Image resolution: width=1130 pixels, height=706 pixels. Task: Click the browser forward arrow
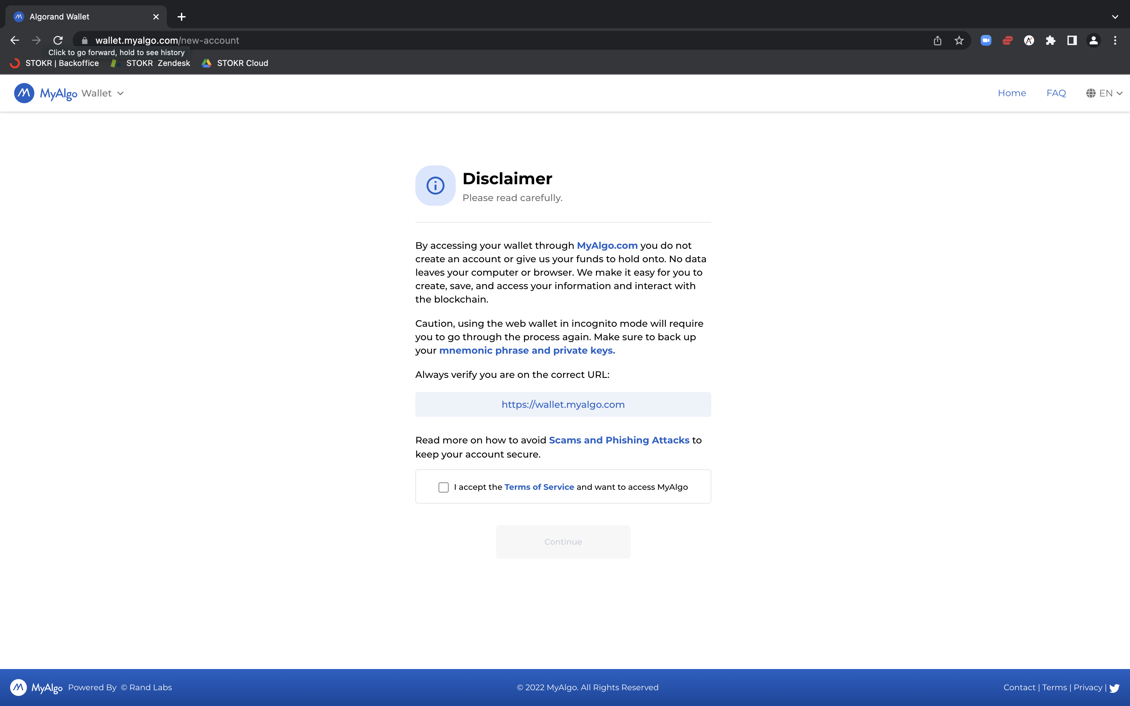click(x=36, y=41)
